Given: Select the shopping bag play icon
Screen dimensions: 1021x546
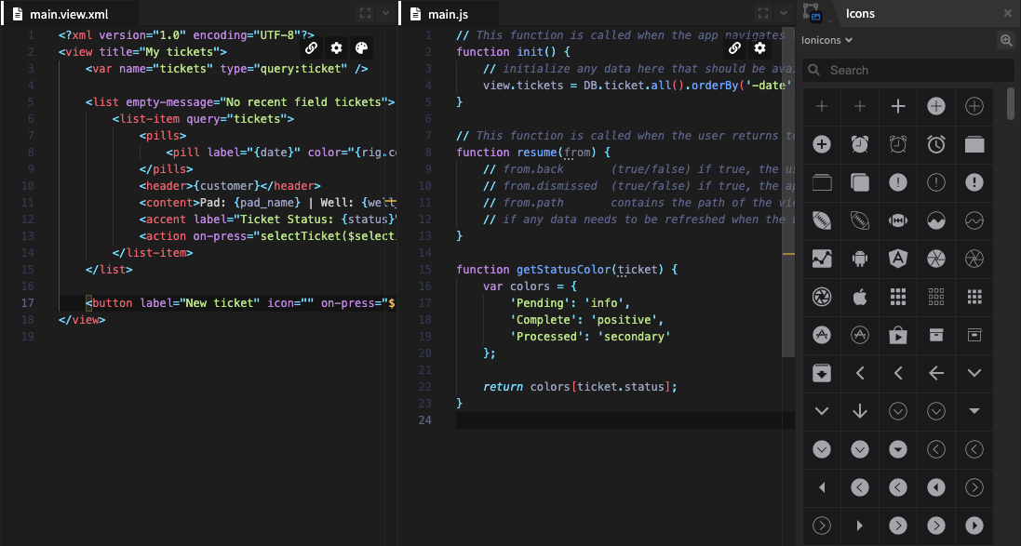Looking at the screenshot, I should pos(898,335).
